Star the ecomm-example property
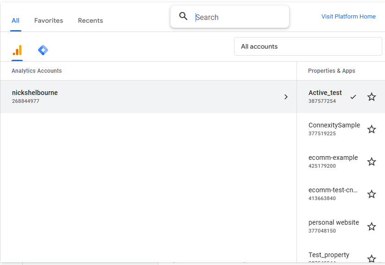 coord(372,162)
